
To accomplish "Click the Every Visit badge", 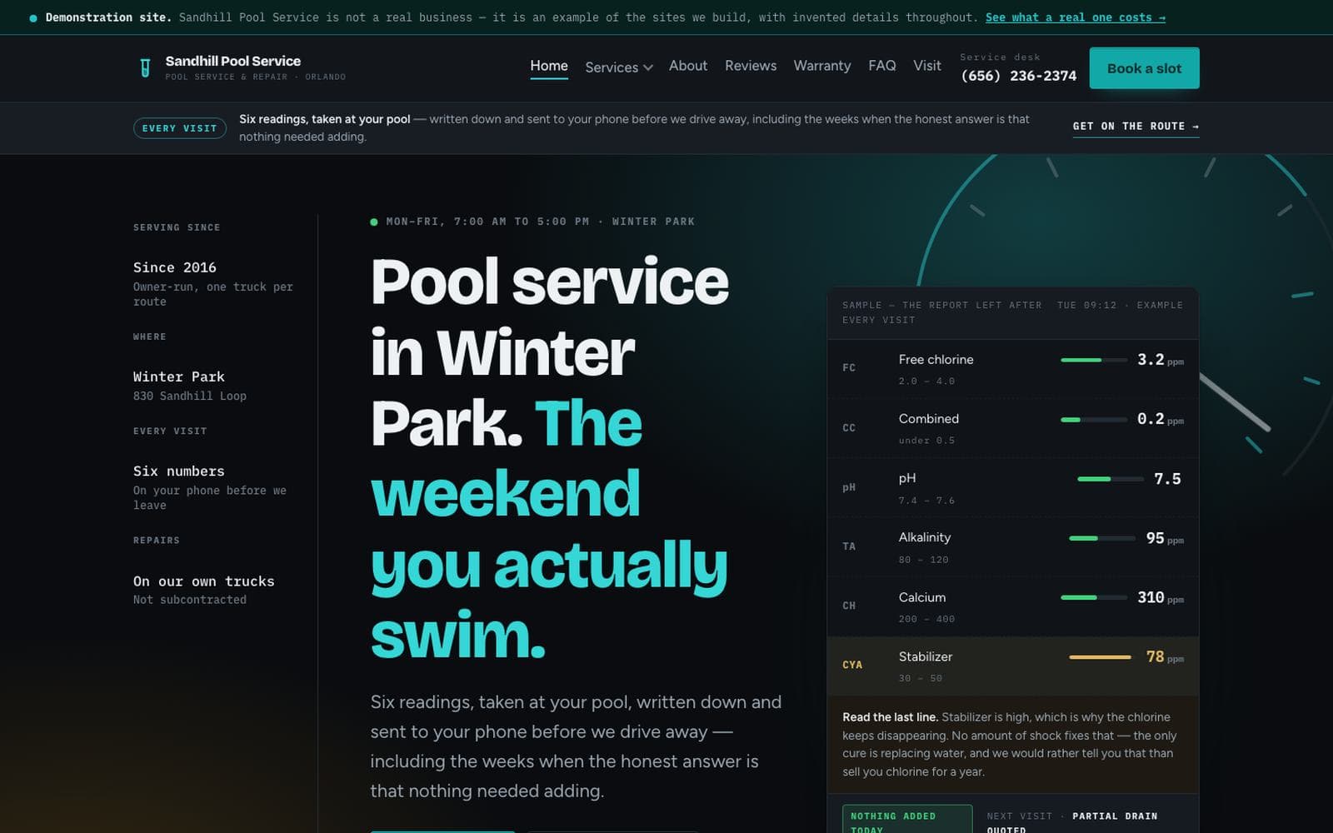I will click(180, 128).
